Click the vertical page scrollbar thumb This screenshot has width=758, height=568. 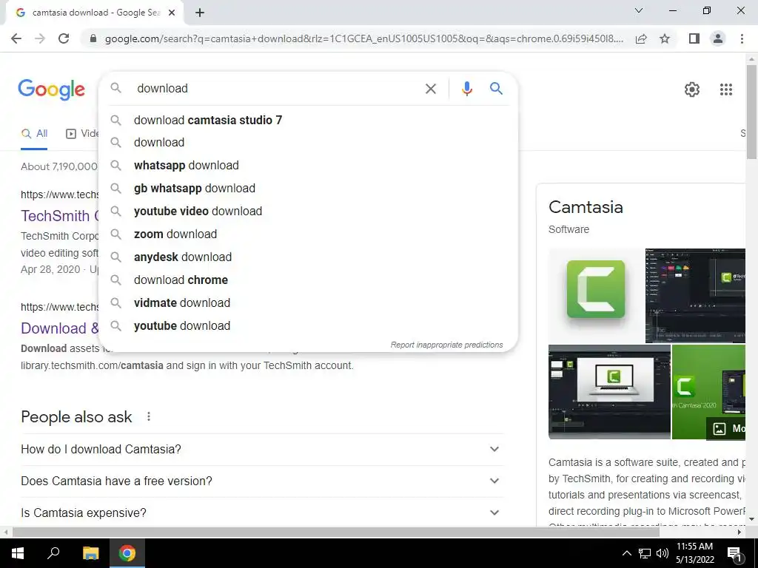pyautogui.click(x=752, y=111)
